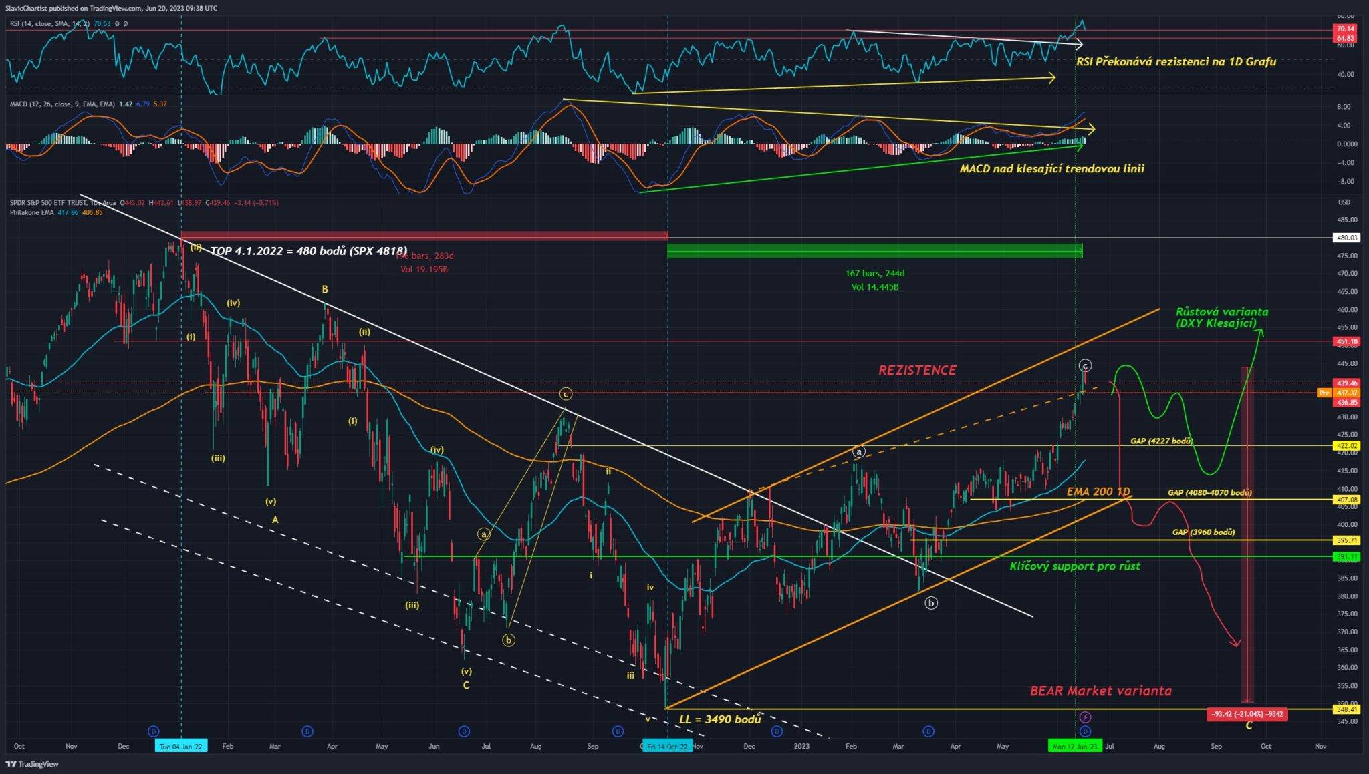Viewport: 1369px width, 774px height.
Task: Click the 'Růstová varianta' green annotation
Action: 1222,317
